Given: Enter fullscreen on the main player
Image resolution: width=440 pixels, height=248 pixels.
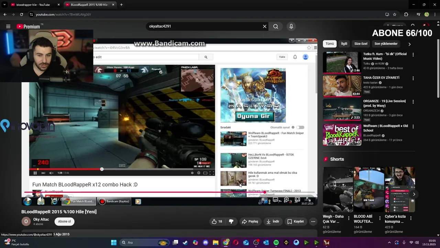Looking at the screenshot, I should pos(308,199).
